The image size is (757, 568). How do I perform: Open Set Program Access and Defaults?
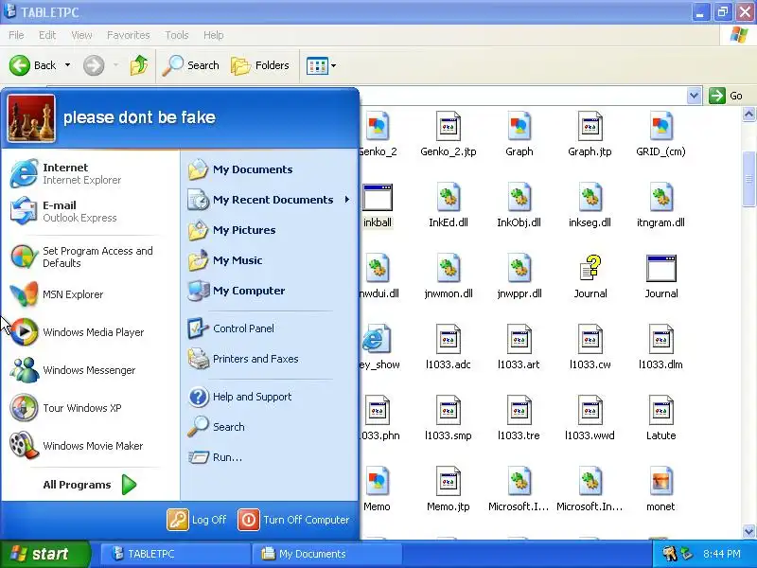81,257
